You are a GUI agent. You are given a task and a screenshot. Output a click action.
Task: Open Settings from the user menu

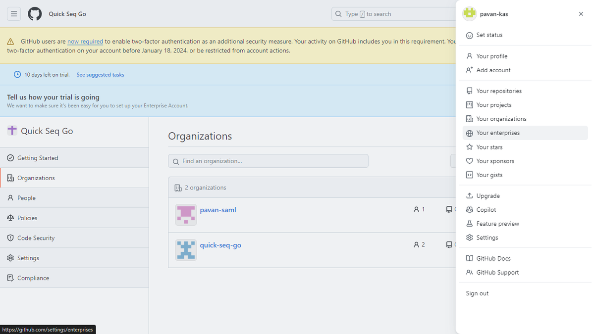point(525,238)
